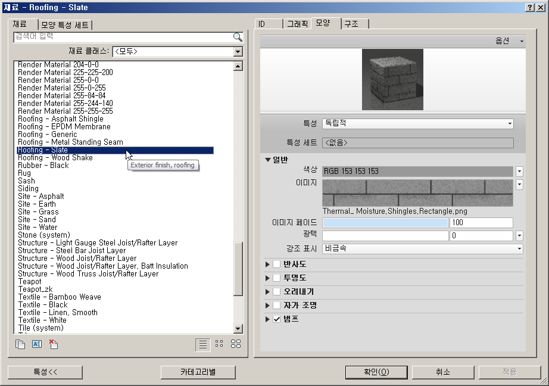The image size is (549, 386).
Task: Click the delete material icon
Action: click(54, 344)
